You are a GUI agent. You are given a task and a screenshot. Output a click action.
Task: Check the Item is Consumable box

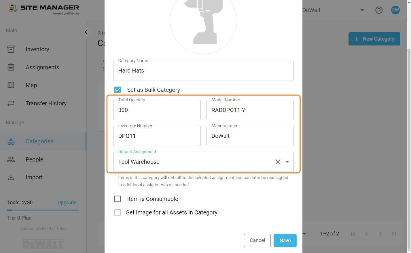coord(118,199)
